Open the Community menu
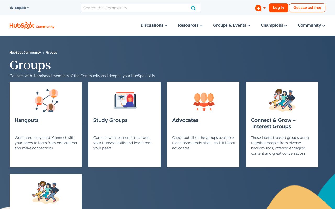Image resolution: width=335 pixels, height=209 pixels. pos(311,25)
